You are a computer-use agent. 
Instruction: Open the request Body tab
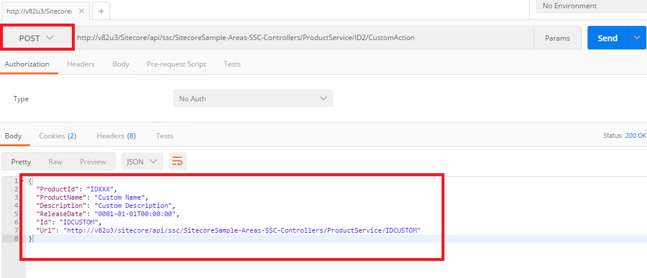click(121, 64)
